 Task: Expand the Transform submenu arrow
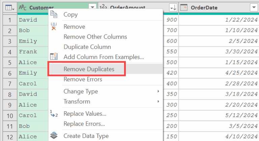158,101
